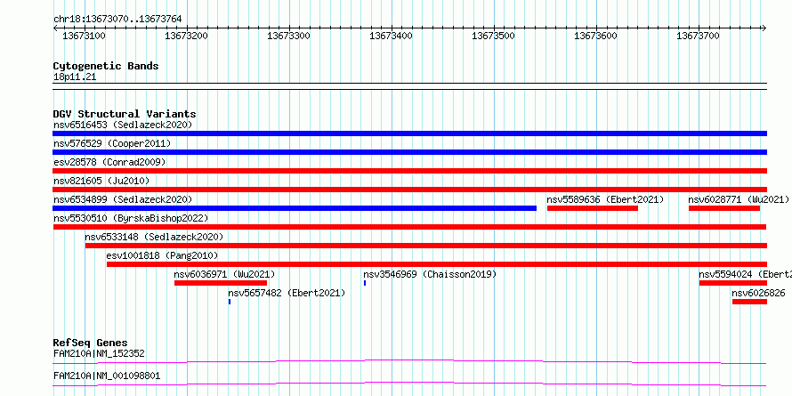Select the nsv5589636 (Ebert2021) red bar
Screen dimensions: 792x396
pyautogui.click(x=593, y=208)
